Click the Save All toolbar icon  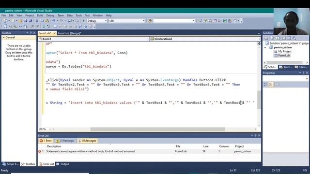[31, 21]
